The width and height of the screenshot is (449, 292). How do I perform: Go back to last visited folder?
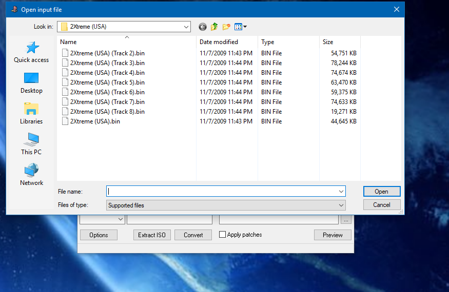[x=203, y=27]
